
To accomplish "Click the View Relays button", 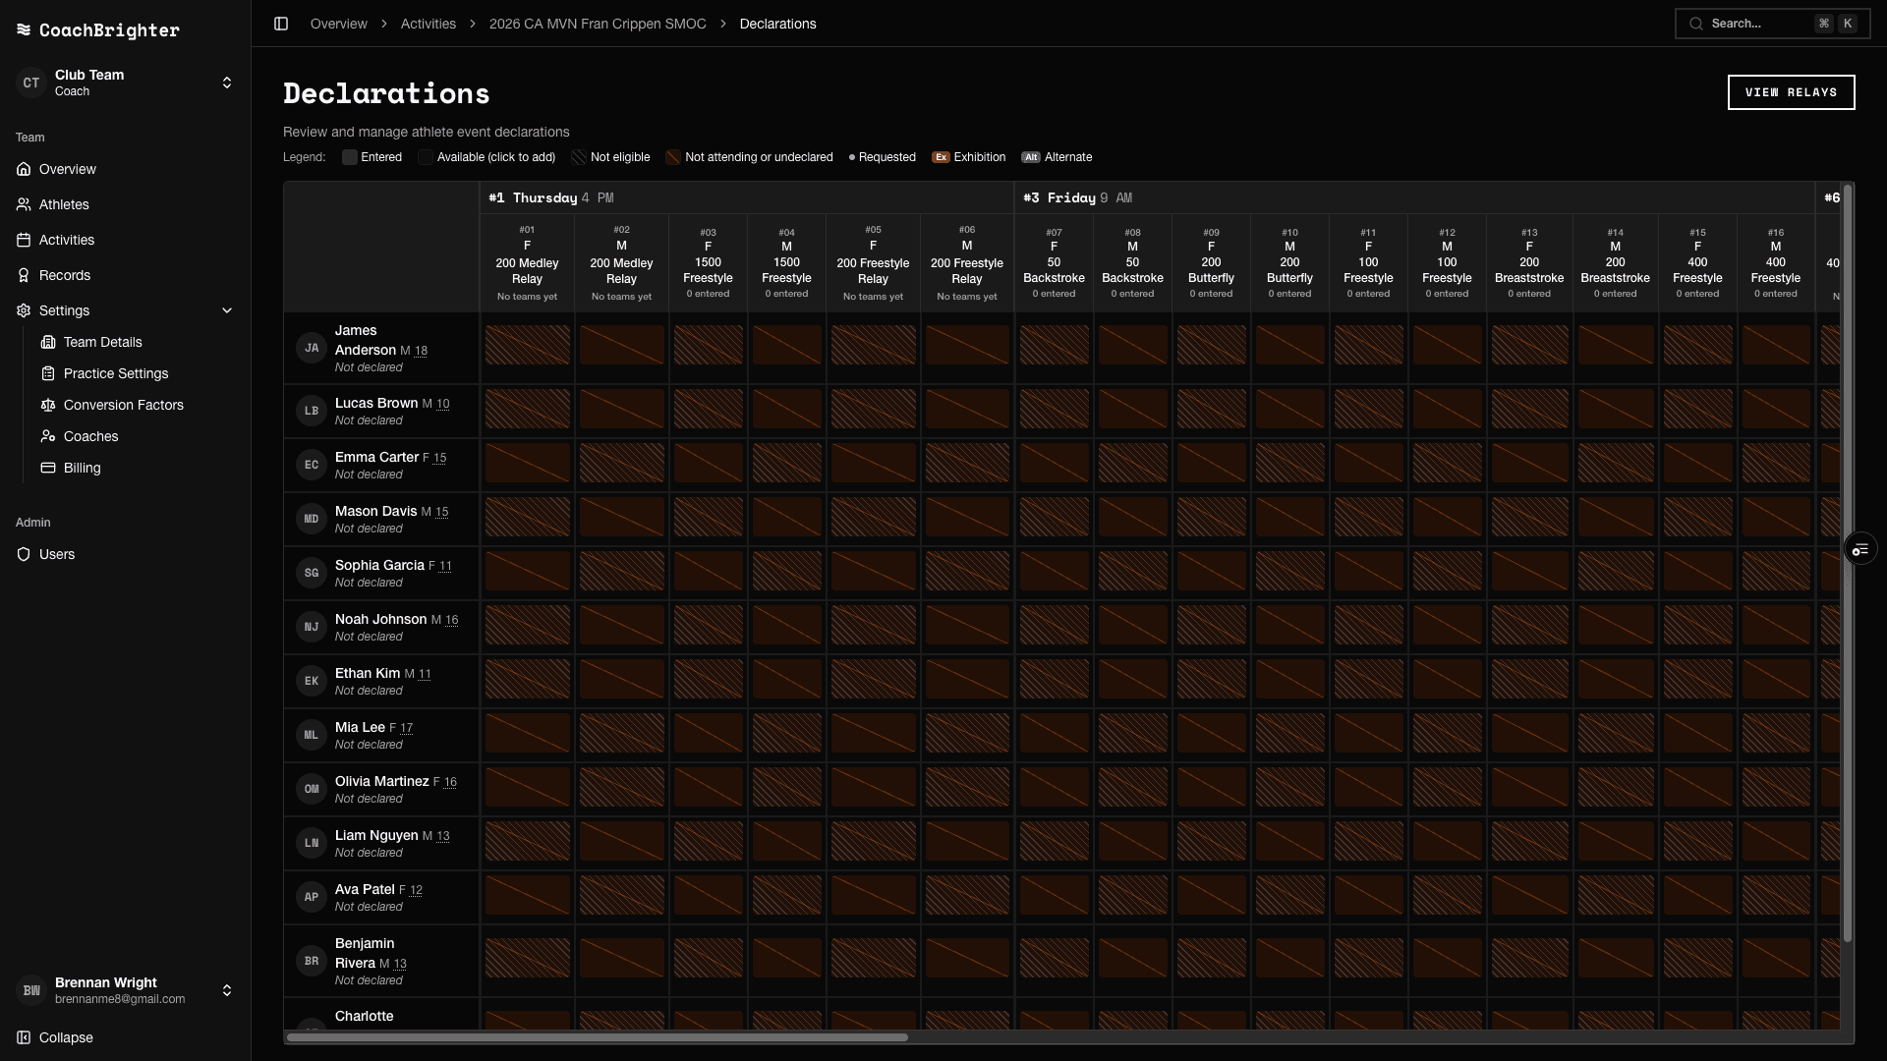I will pyautogui.click(x=1791, y=92).
